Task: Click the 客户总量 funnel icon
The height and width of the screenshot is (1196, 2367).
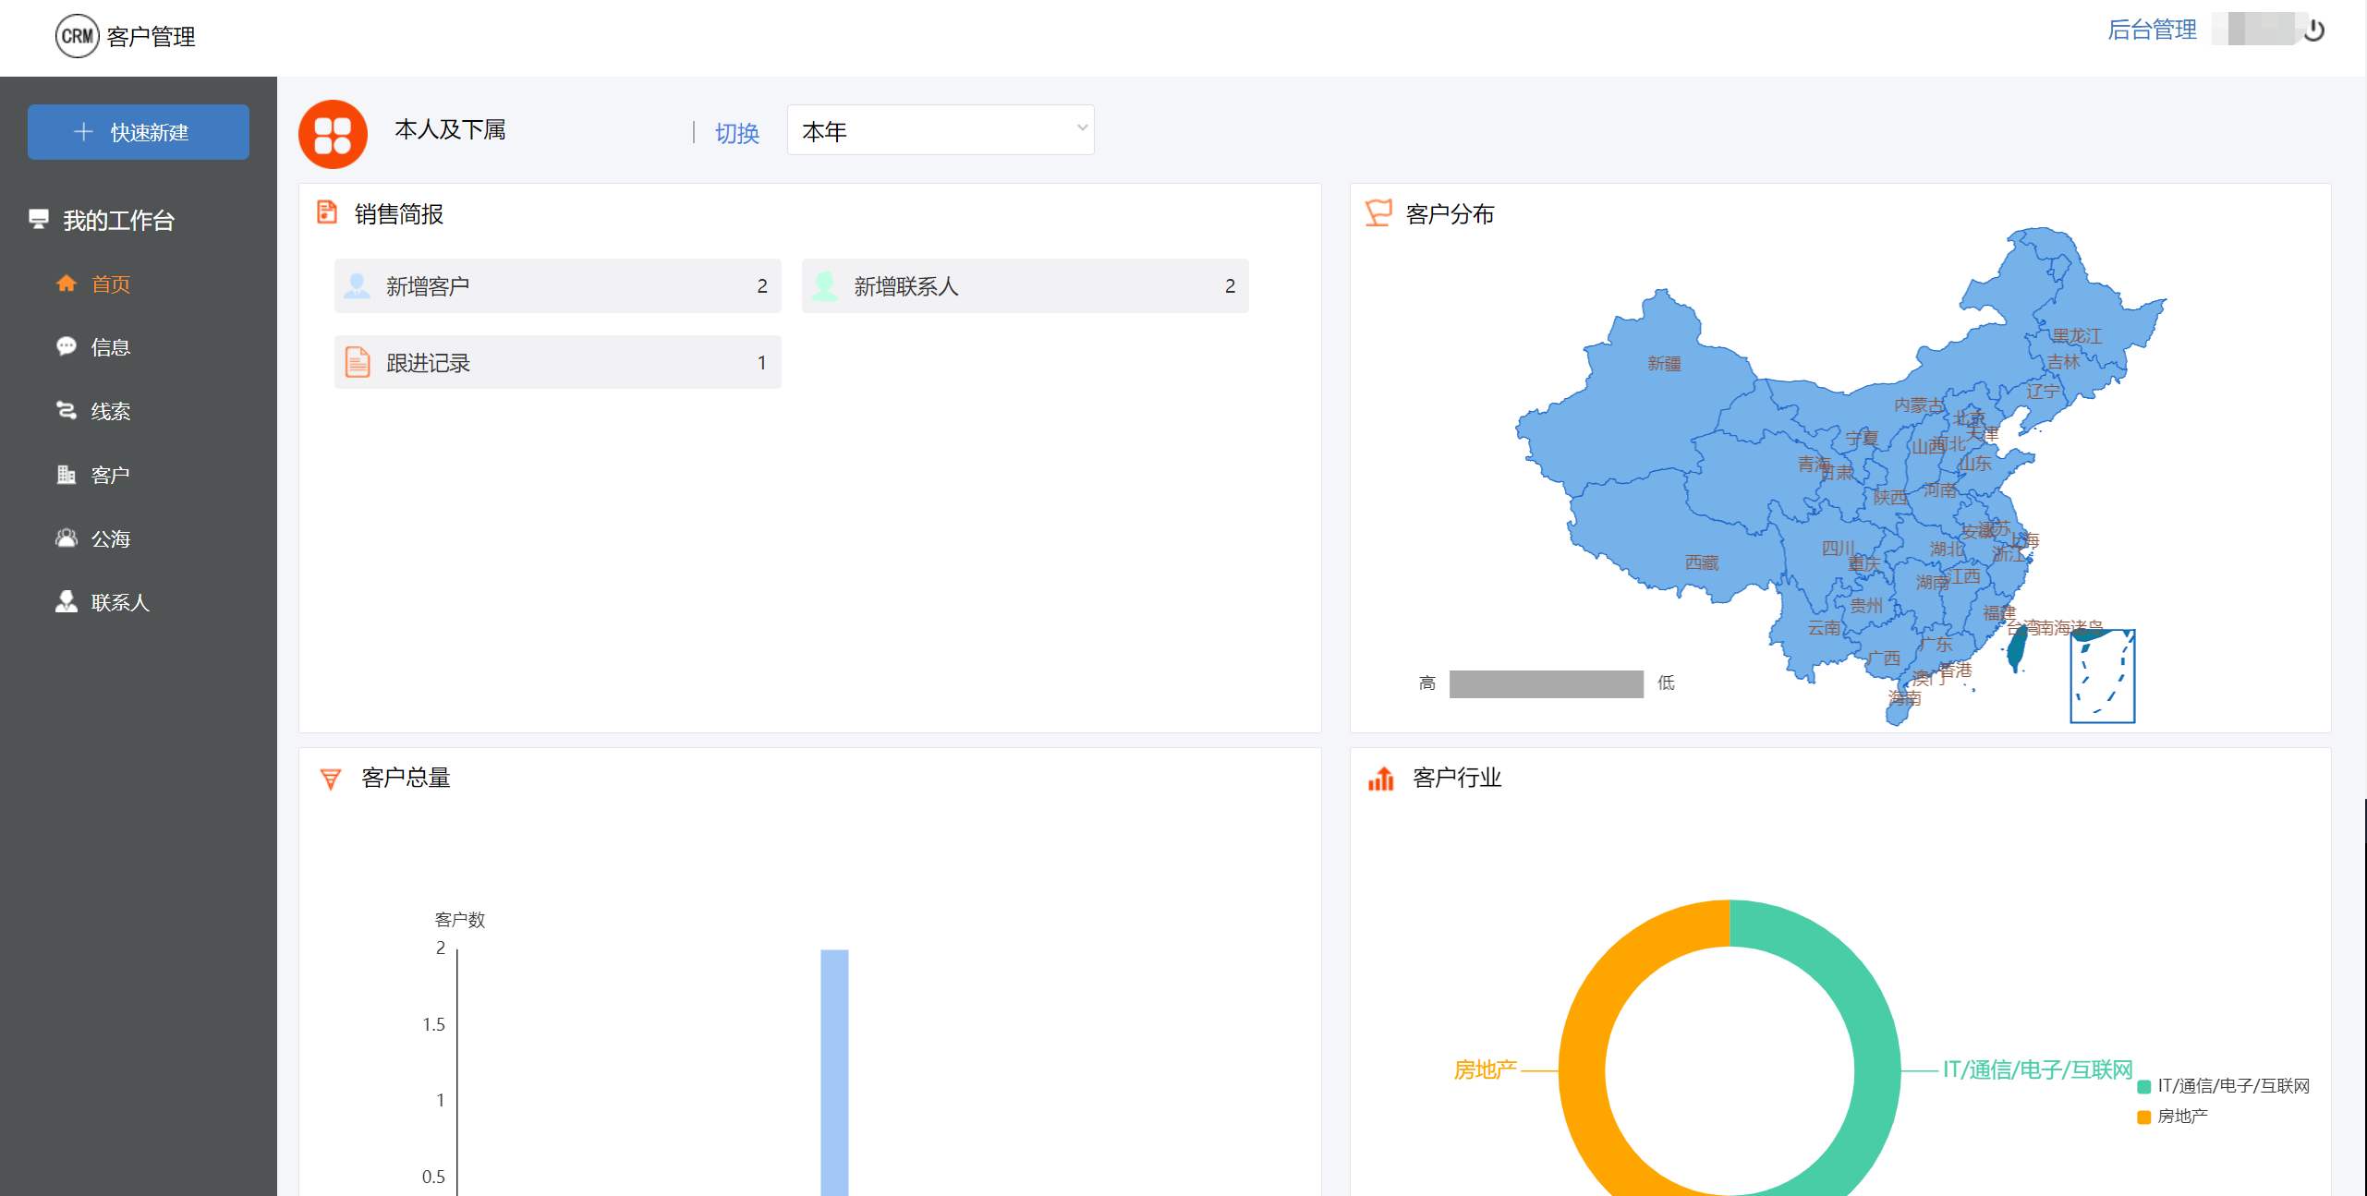Action: (330, 779)
